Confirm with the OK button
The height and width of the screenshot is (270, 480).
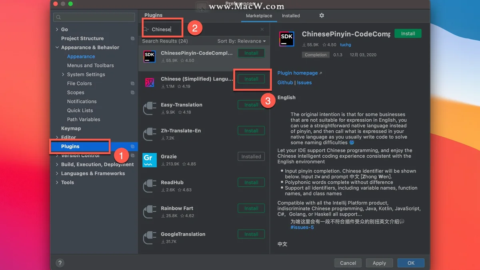click(x=411, y=263)
